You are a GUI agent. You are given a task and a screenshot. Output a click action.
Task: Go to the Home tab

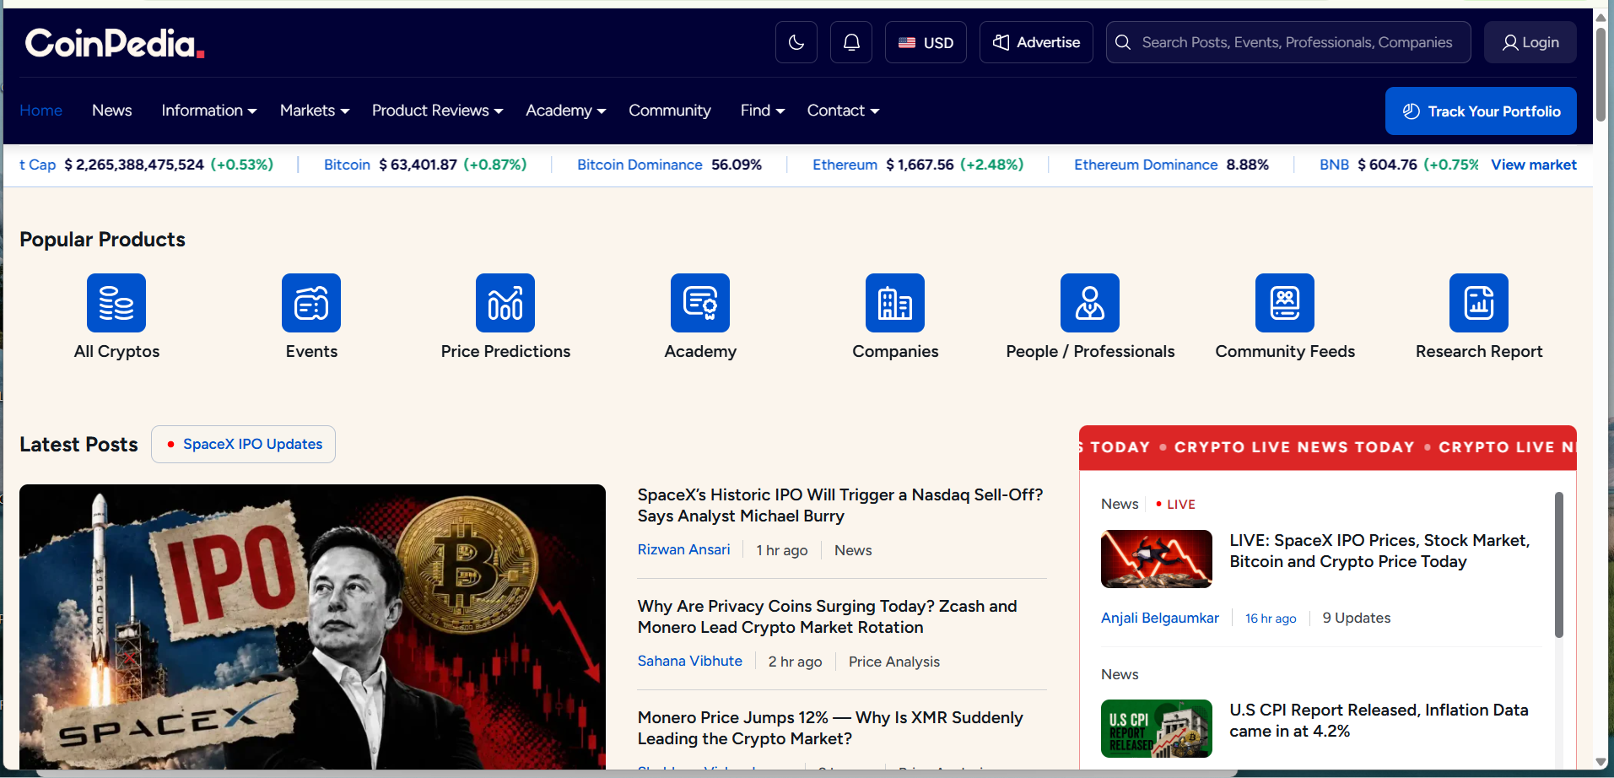[40, 111]
